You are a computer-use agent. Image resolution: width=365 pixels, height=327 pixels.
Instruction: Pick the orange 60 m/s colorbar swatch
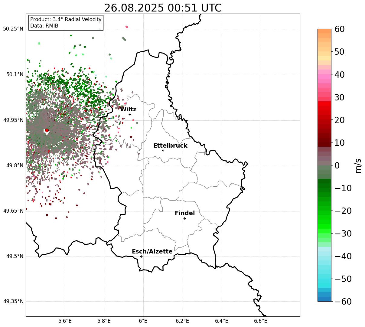(x=324, y=31)
